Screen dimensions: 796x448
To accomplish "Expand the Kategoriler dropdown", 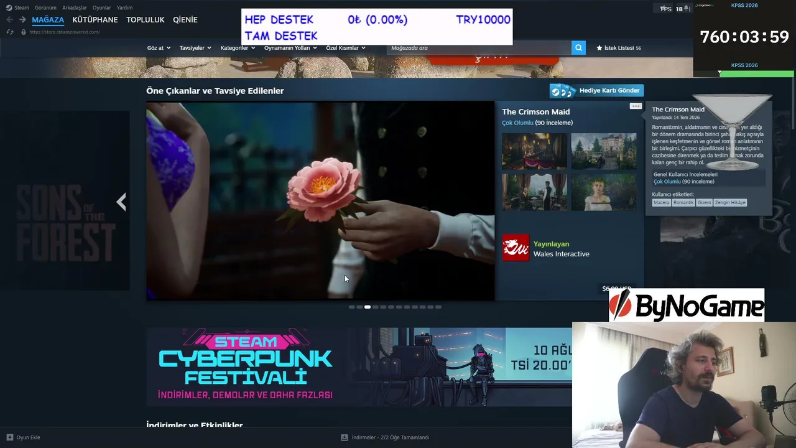I will [x=238, y=48].
